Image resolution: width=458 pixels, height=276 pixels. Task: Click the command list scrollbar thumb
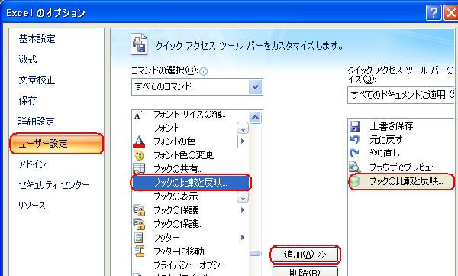[255, 253]
